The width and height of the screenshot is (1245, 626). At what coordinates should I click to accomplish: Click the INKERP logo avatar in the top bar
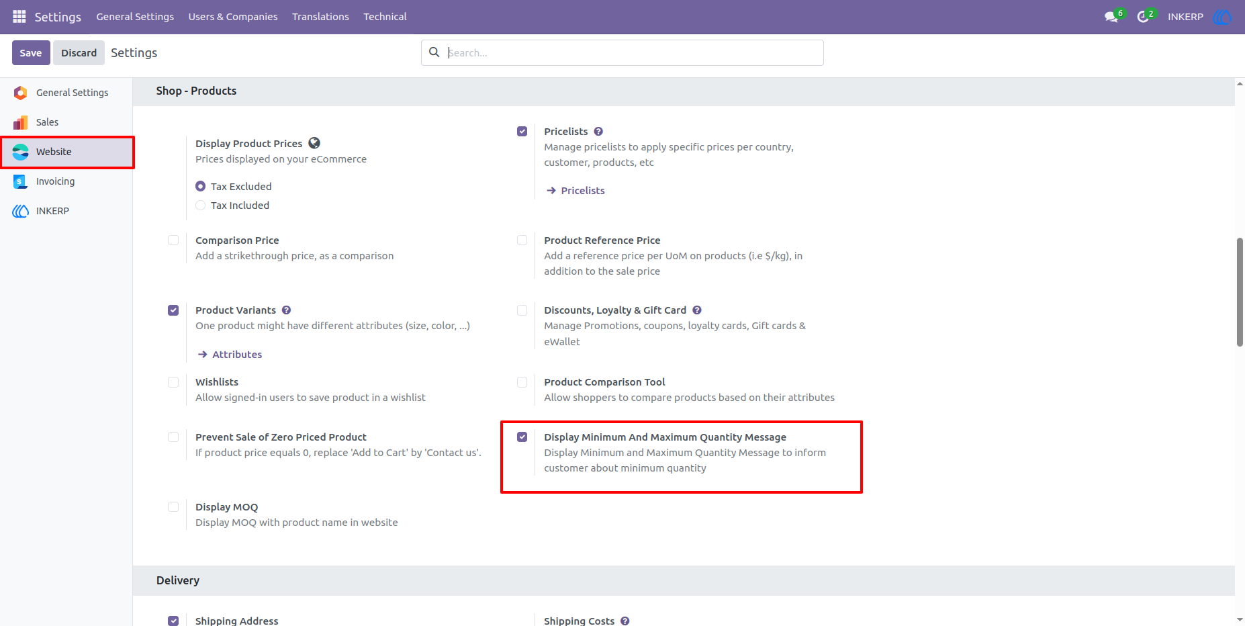1221,17
